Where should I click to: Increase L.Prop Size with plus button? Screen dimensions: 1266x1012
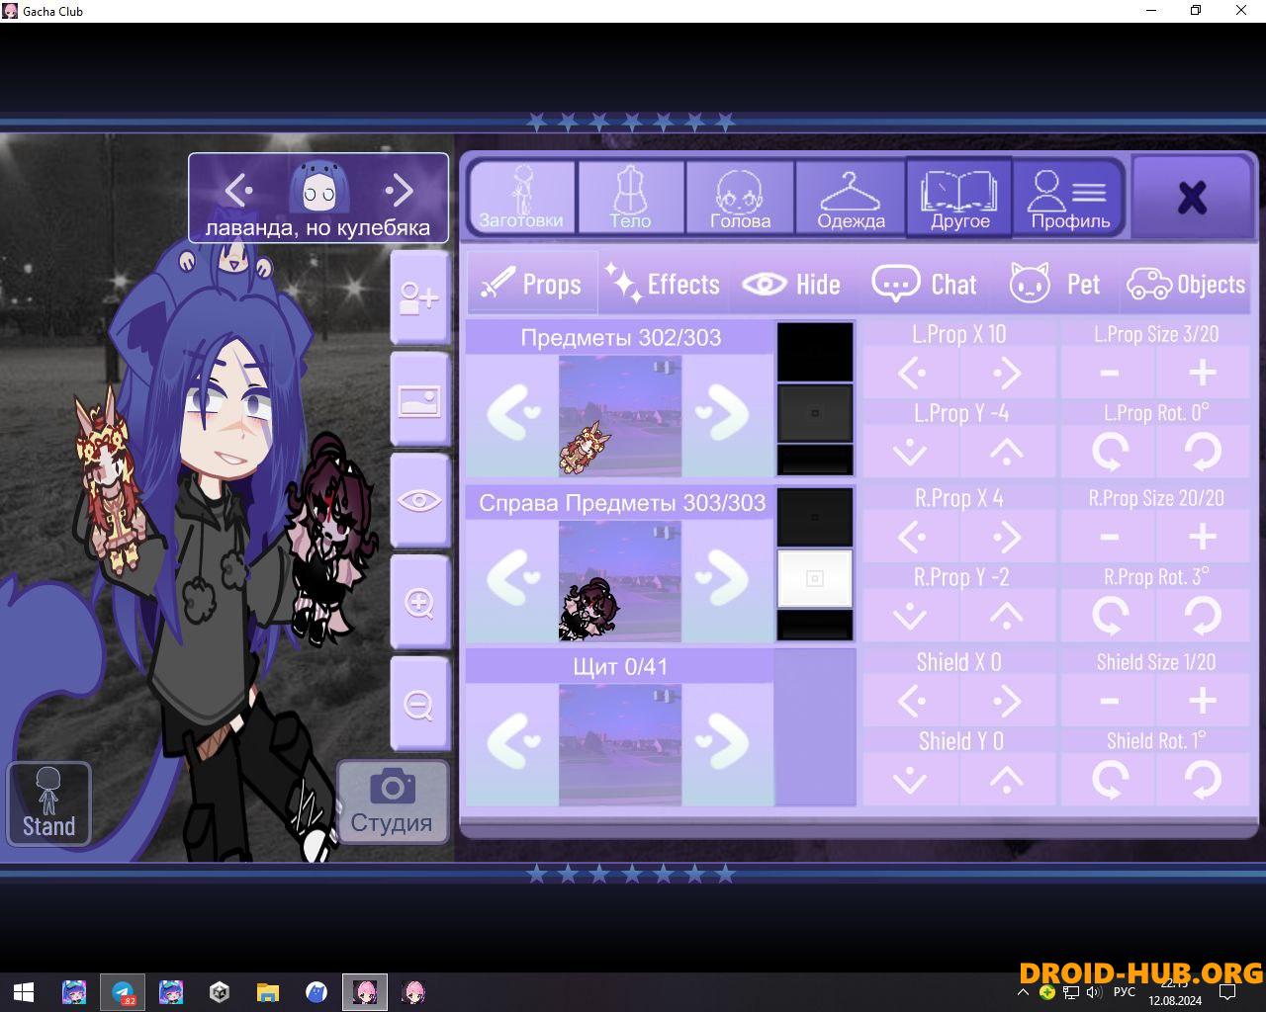1203,373
